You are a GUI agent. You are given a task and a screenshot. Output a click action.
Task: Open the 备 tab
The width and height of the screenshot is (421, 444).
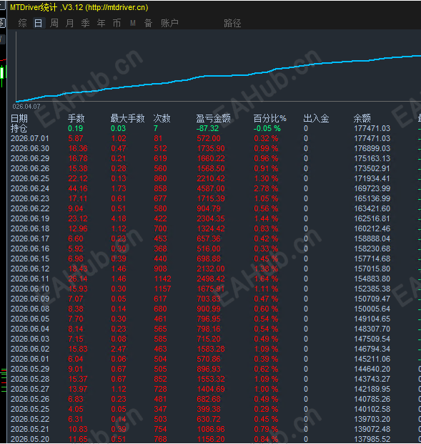click(149, 23)
